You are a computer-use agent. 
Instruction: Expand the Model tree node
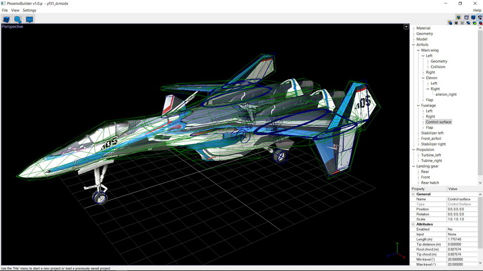click(414, 39)
